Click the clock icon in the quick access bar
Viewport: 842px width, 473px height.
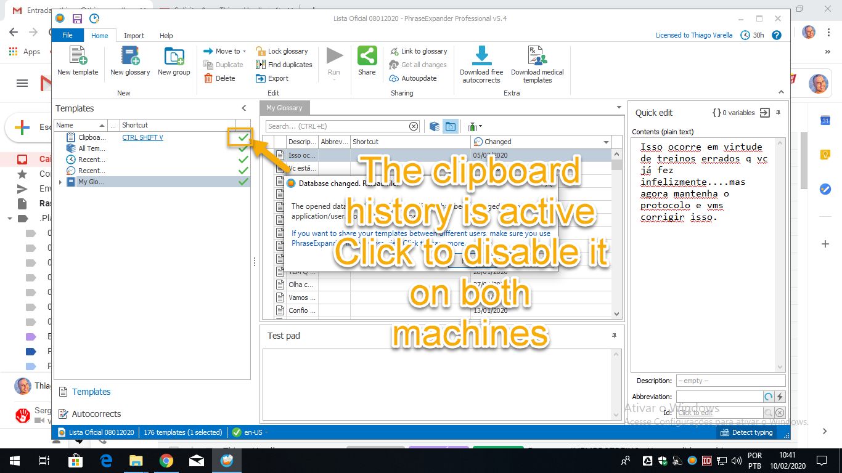coord(94,18)
